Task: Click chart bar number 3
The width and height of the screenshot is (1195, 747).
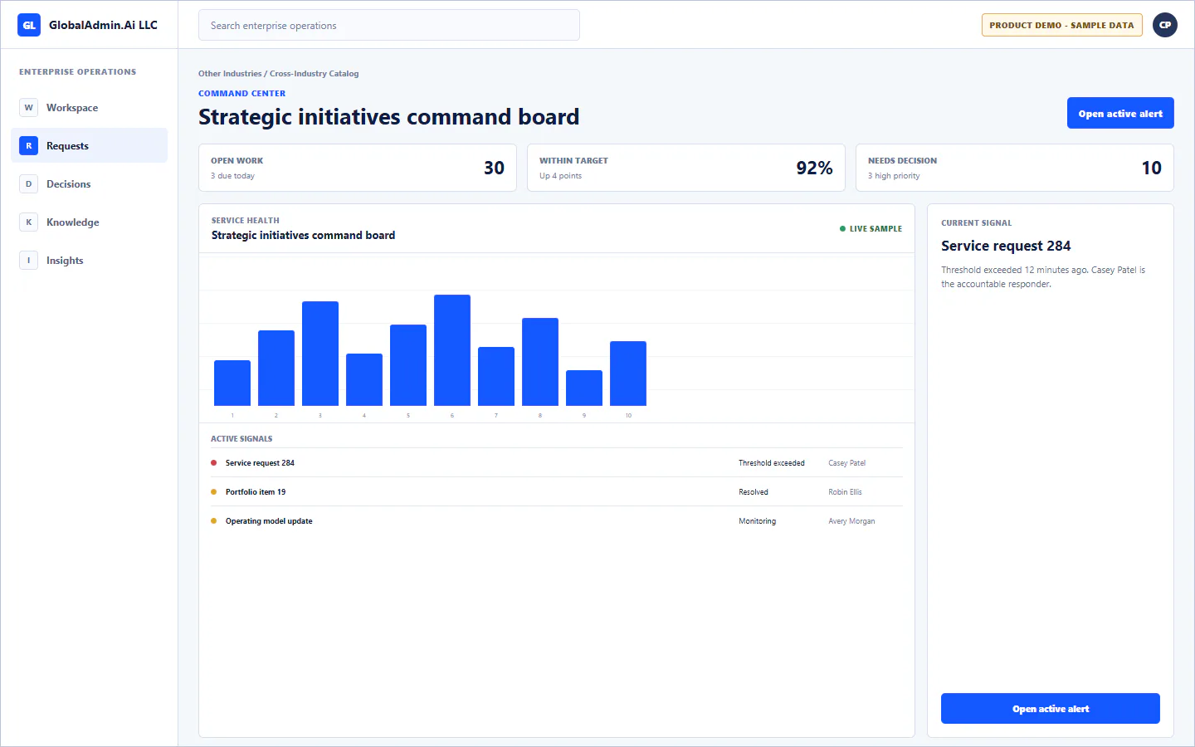Action: tap(320, 354)
